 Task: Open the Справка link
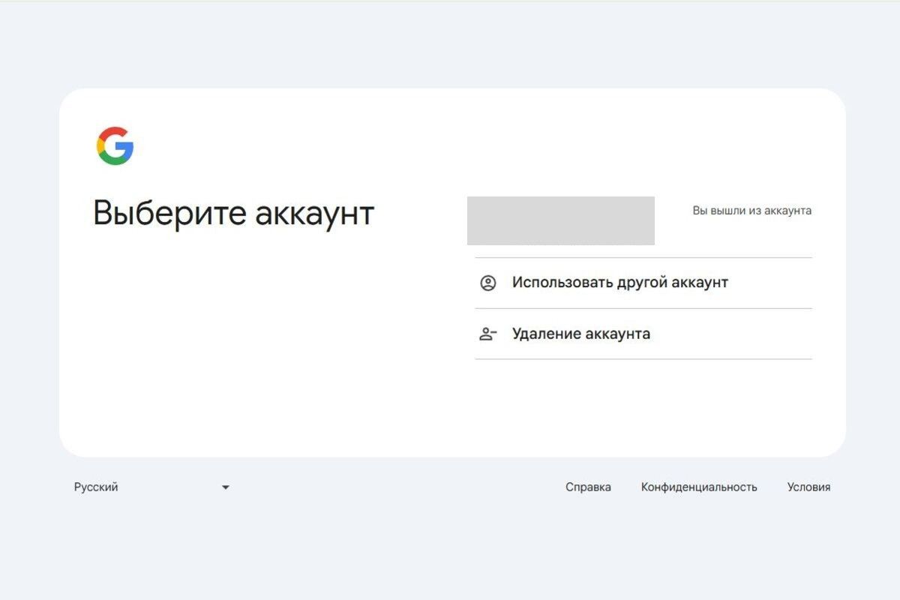(588, 487)
